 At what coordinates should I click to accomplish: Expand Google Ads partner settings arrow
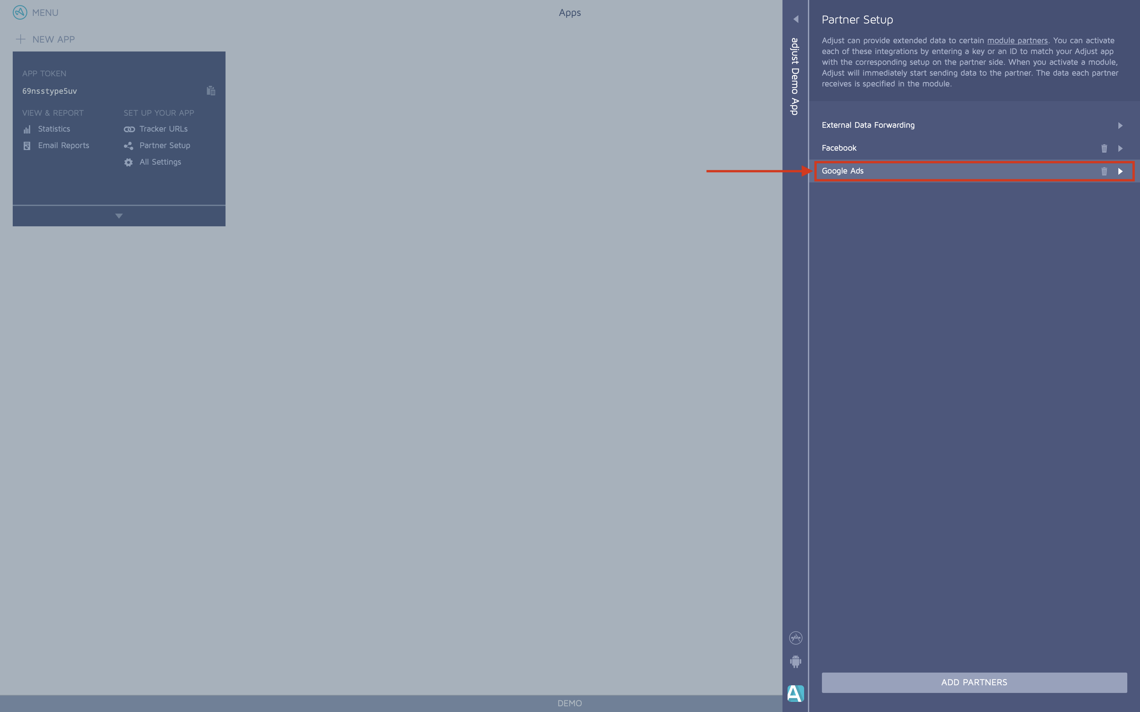(x=1120, y=171)
